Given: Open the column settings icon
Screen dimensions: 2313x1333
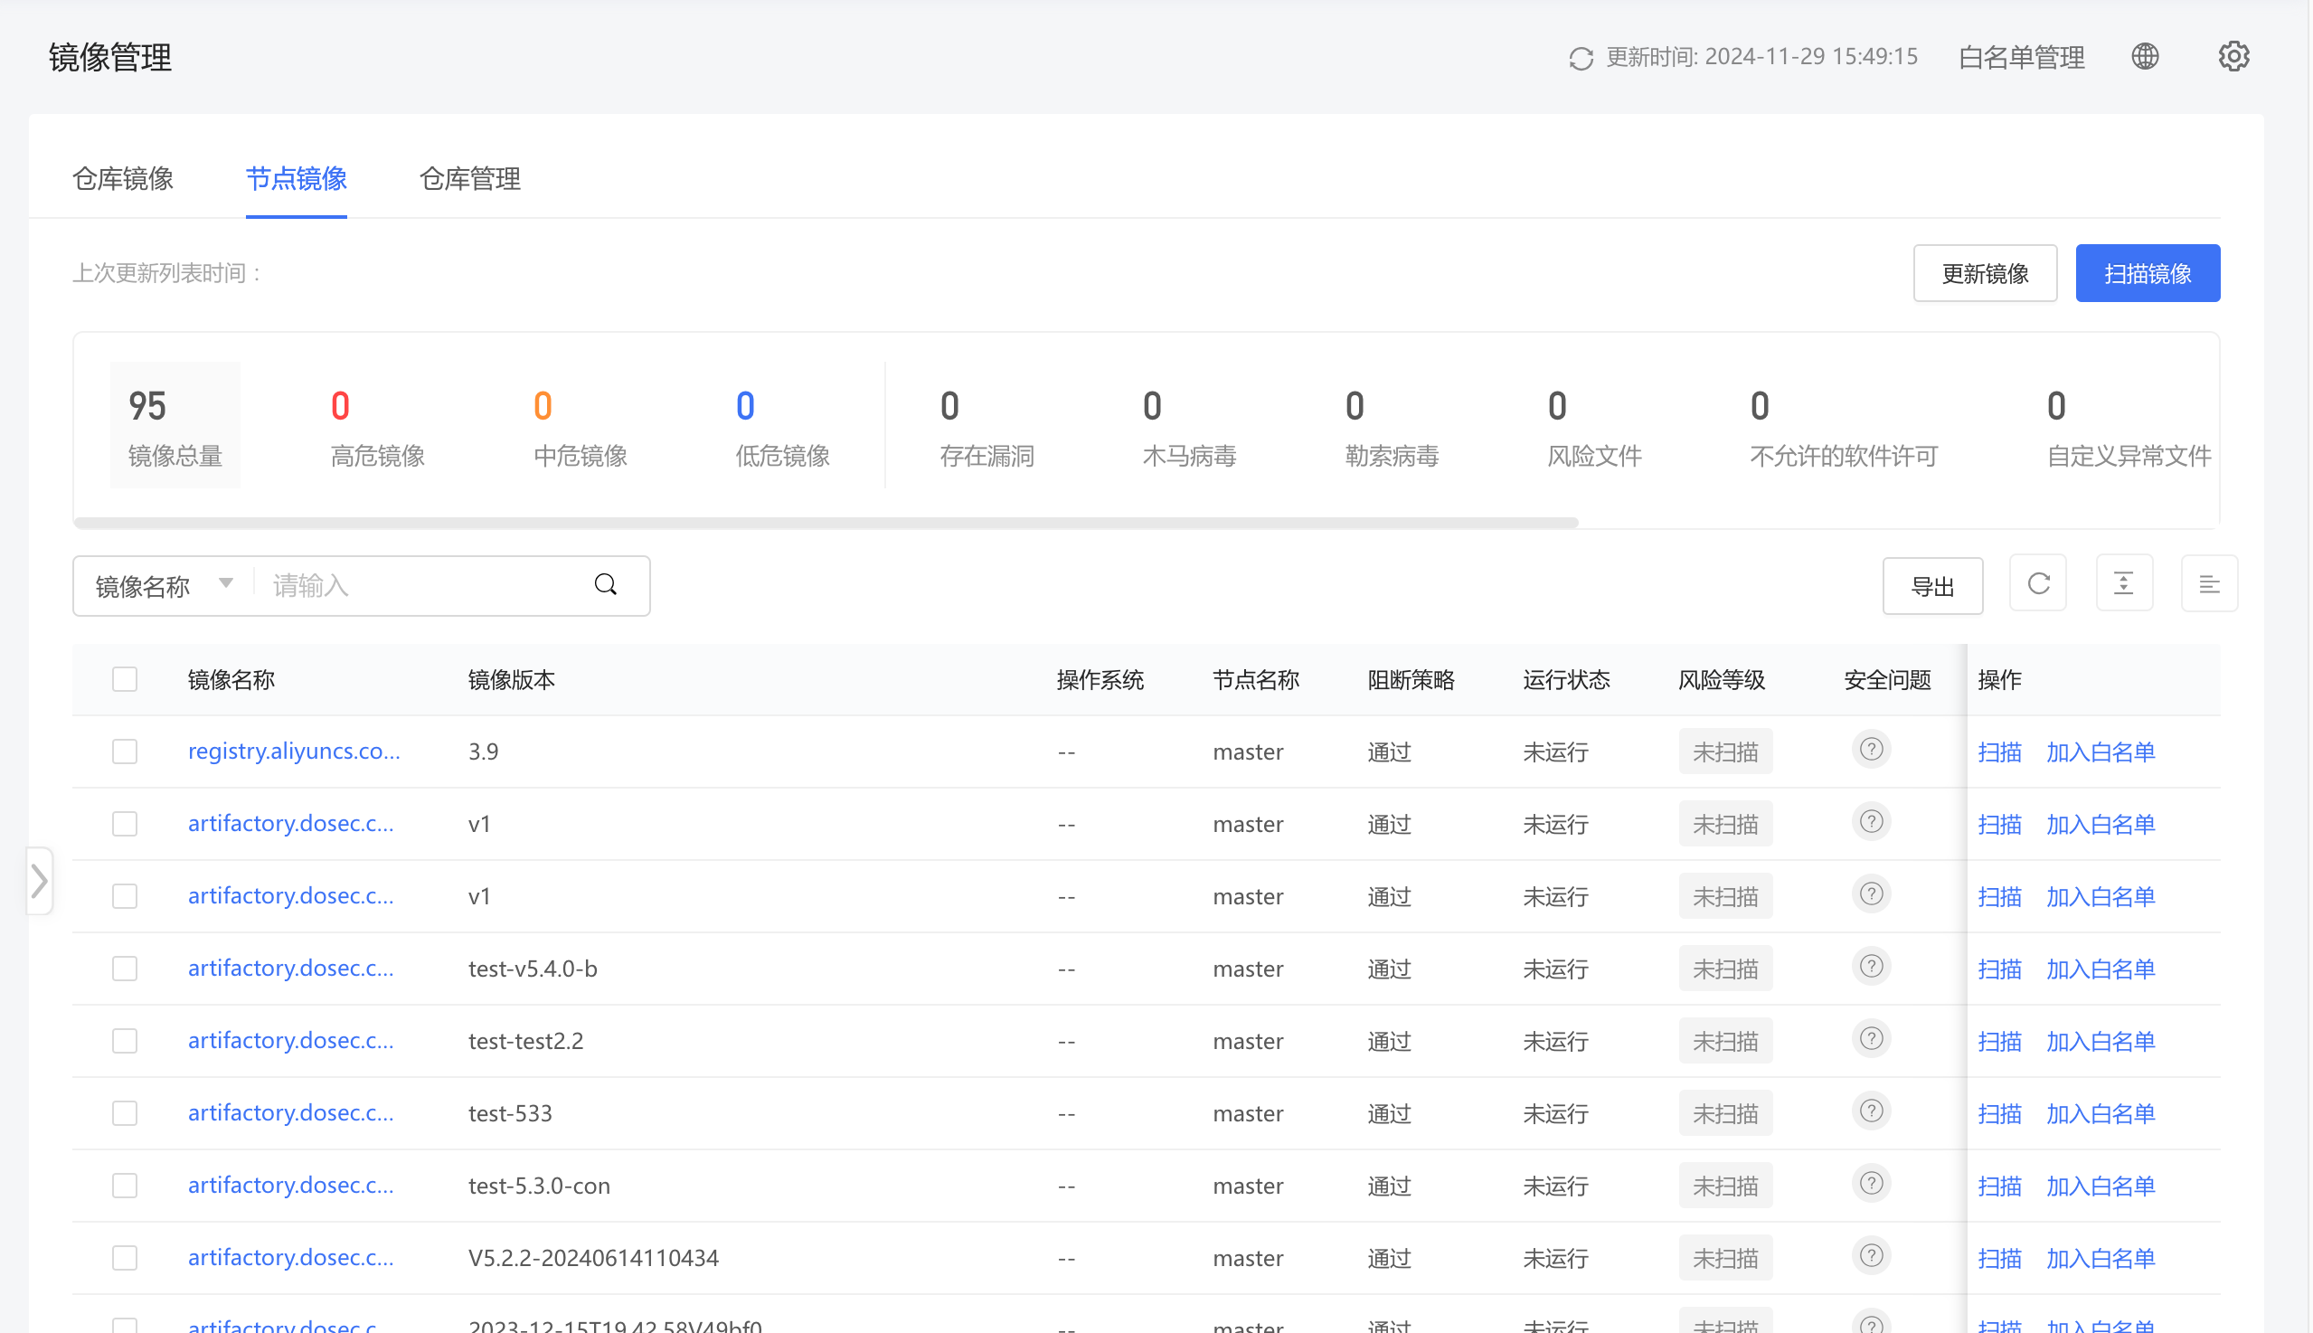Looking at the screenshot, I should tap(2209, 584).
